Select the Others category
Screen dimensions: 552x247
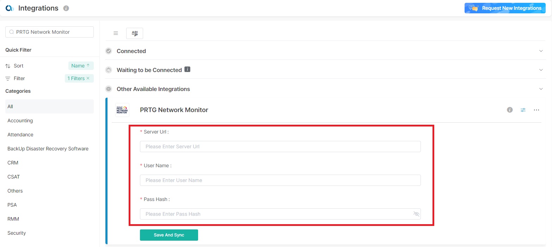(x=49, y=191)
